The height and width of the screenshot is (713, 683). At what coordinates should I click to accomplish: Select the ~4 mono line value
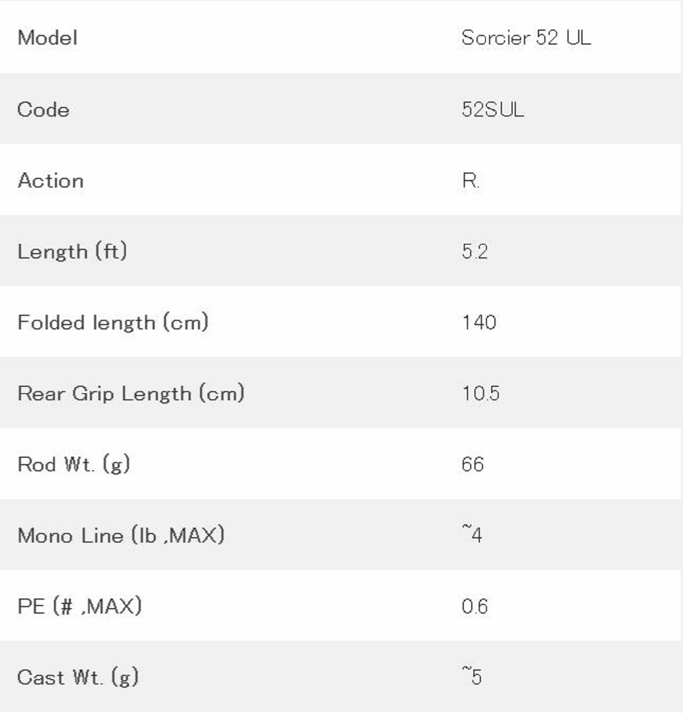click(x=472, y=535)
